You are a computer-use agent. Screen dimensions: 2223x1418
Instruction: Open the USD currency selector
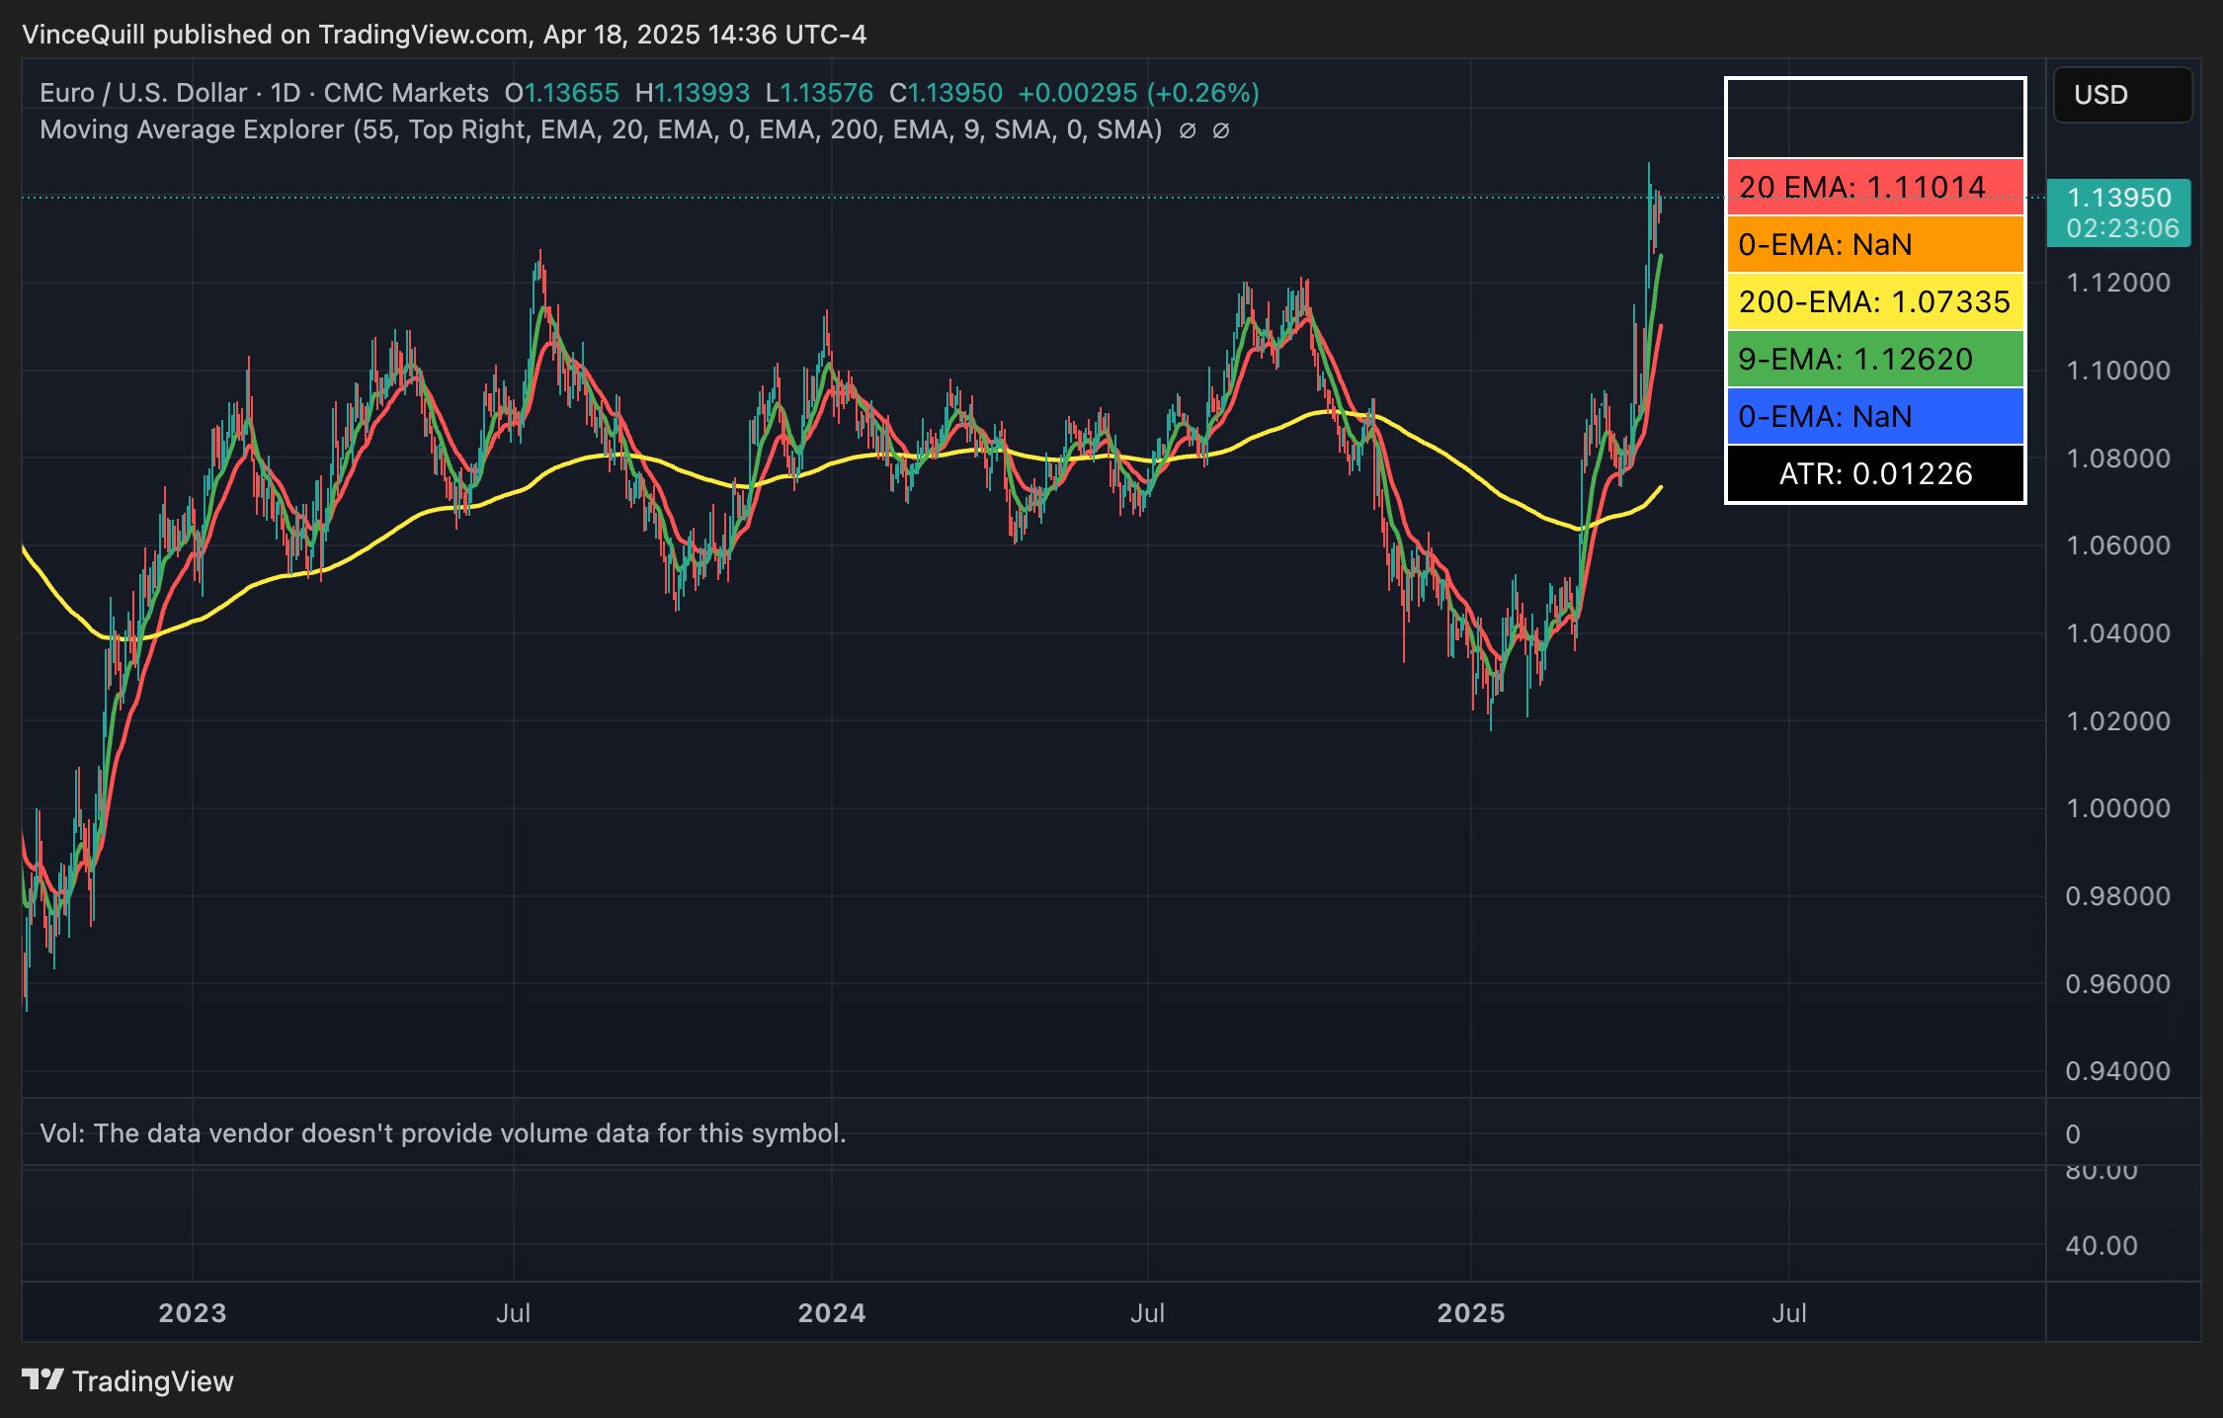pyautogui.click(x=2121, y=95)
